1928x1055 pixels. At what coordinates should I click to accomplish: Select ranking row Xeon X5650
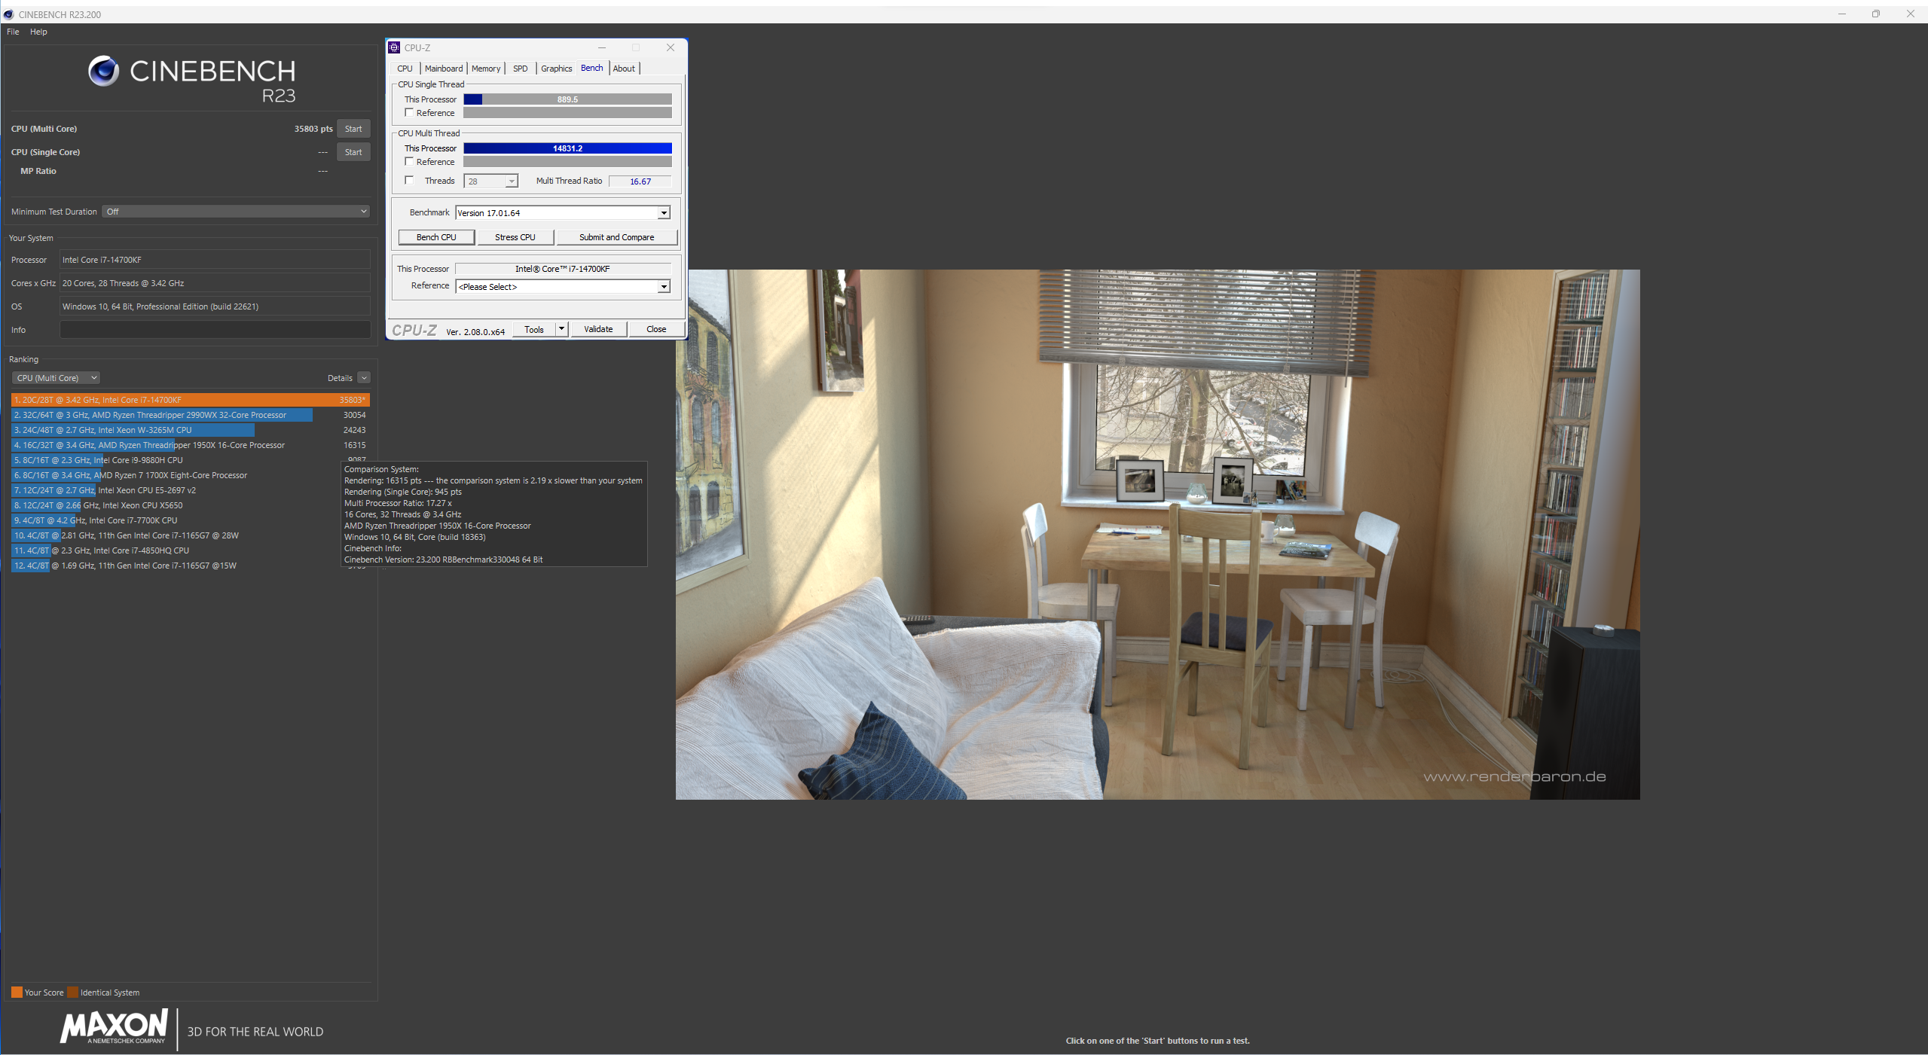[191, 505]
